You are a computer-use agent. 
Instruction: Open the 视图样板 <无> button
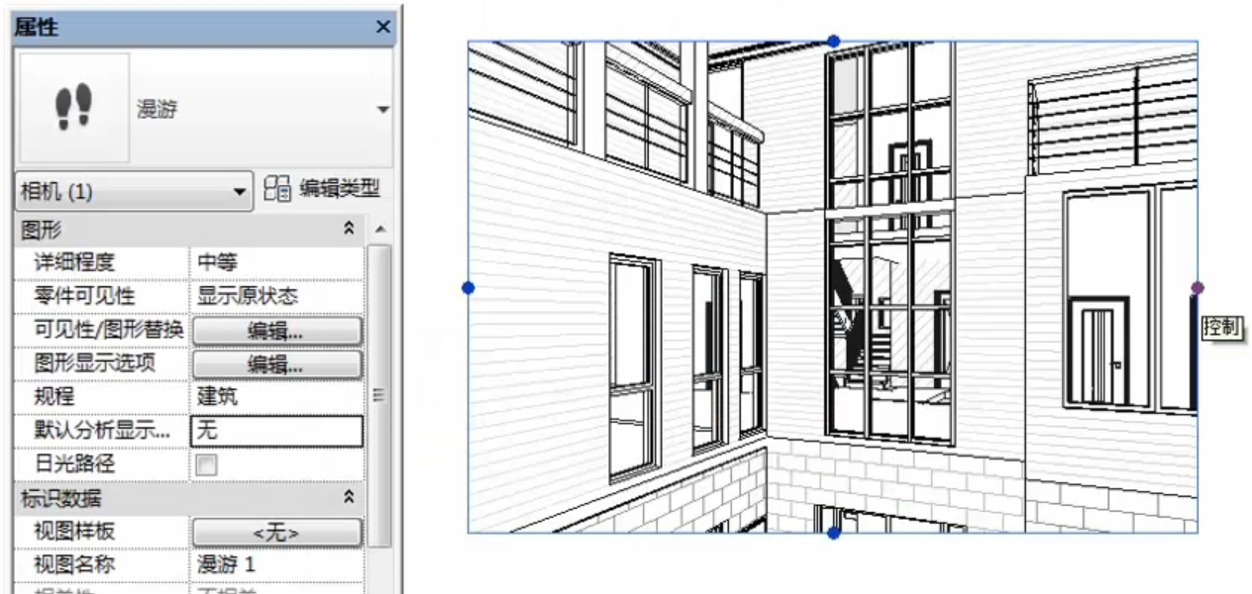point(275,532)
